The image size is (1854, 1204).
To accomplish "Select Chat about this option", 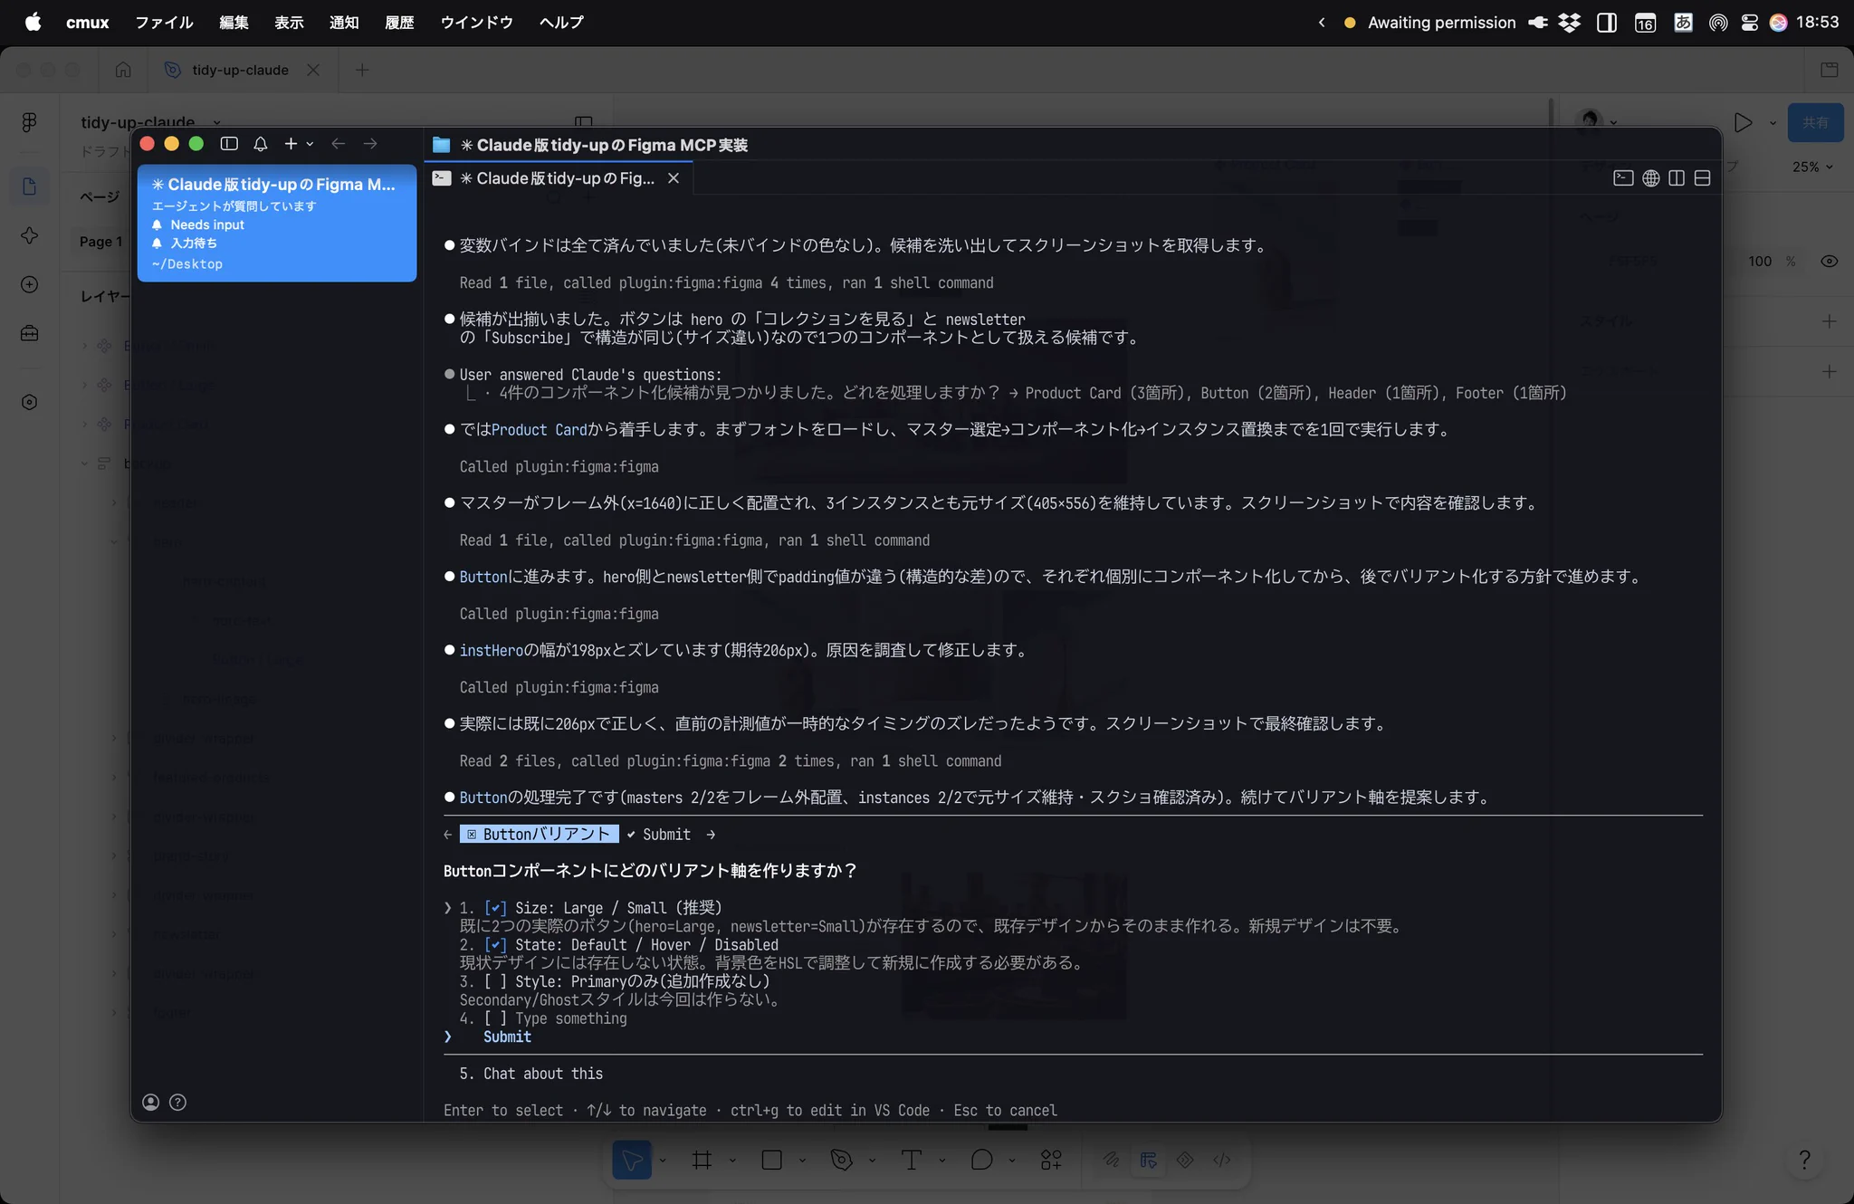I will click(530, 1074).
